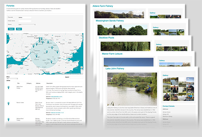
Task: Select the map pin near Guildford
Action: (x=51, y=62)
